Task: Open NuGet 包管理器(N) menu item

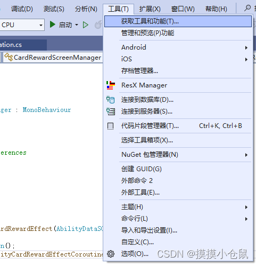Action: point(178,155)
